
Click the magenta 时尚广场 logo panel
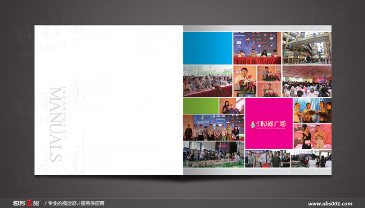(x=269, y=123)
